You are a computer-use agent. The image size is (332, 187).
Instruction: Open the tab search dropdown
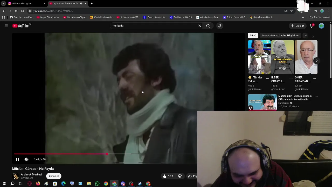[x=3, y=3]
